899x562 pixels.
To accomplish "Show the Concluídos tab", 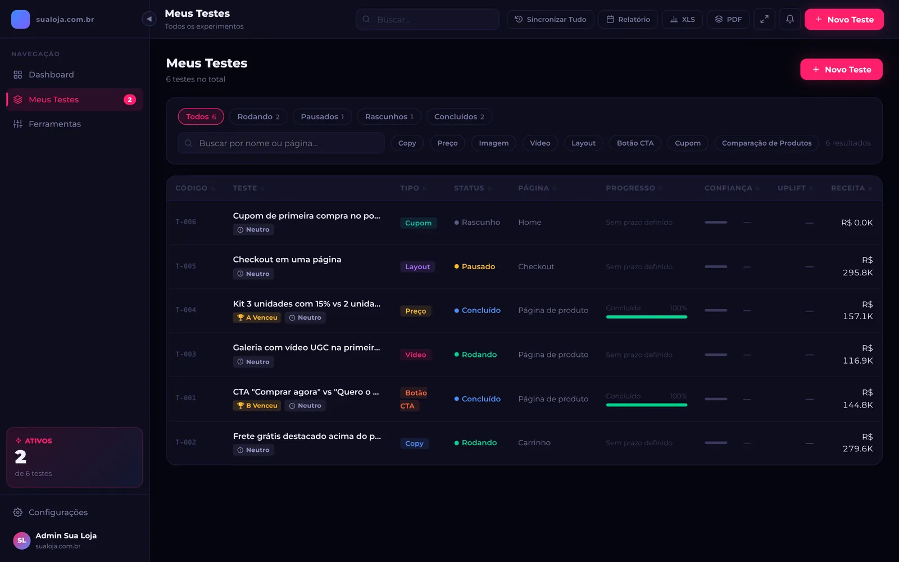I will point(459,116).
